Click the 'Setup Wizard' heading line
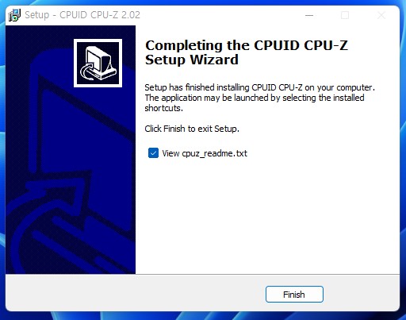This screenshot has width=406, height=320. point(192,60)
